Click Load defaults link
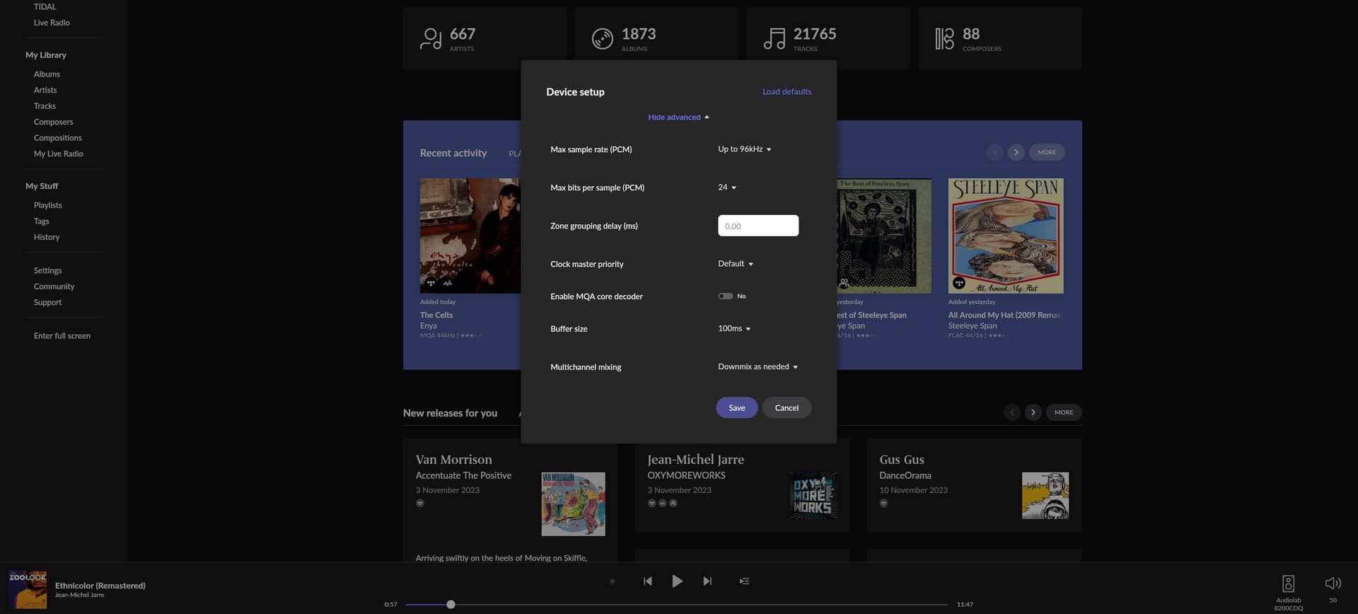 click(x=787, y=92)
